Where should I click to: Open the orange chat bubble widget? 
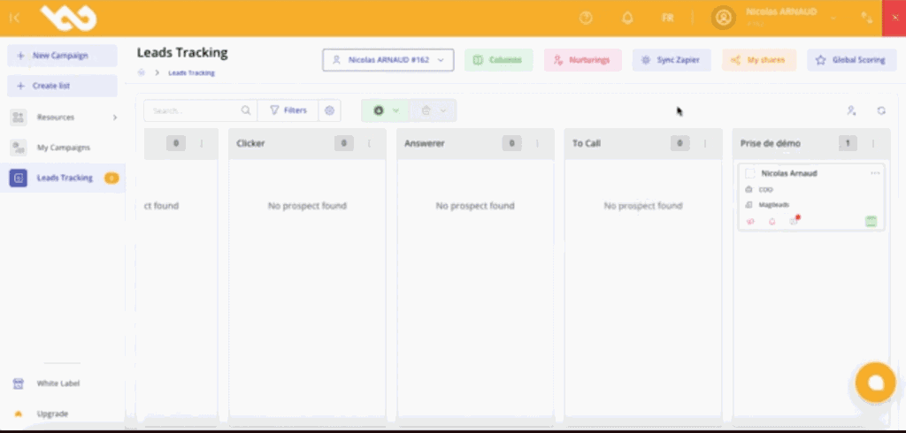(875, 383)
